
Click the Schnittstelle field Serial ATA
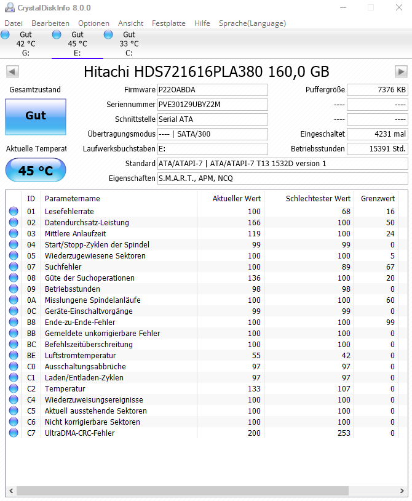point(213,119)
